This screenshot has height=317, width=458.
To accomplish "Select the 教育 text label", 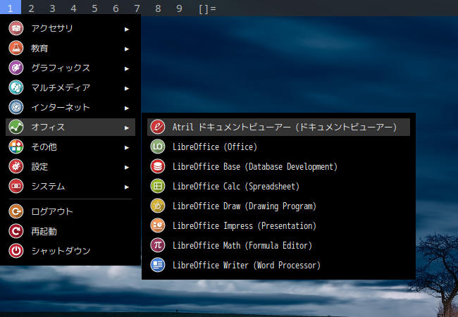I will coord(39,48).
